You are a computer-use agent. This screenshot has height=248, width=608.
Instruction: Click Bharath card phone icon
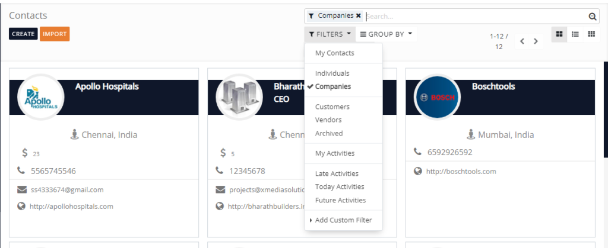220,170
